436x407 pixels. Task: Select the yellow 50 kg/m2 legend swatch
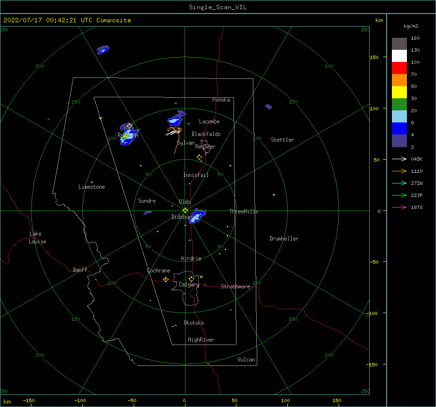click(x=399, y=92)
